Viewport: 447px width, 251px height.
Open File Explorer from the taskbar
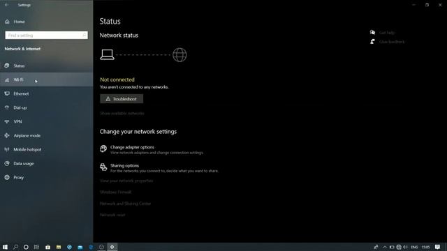[x=59, y=247]
